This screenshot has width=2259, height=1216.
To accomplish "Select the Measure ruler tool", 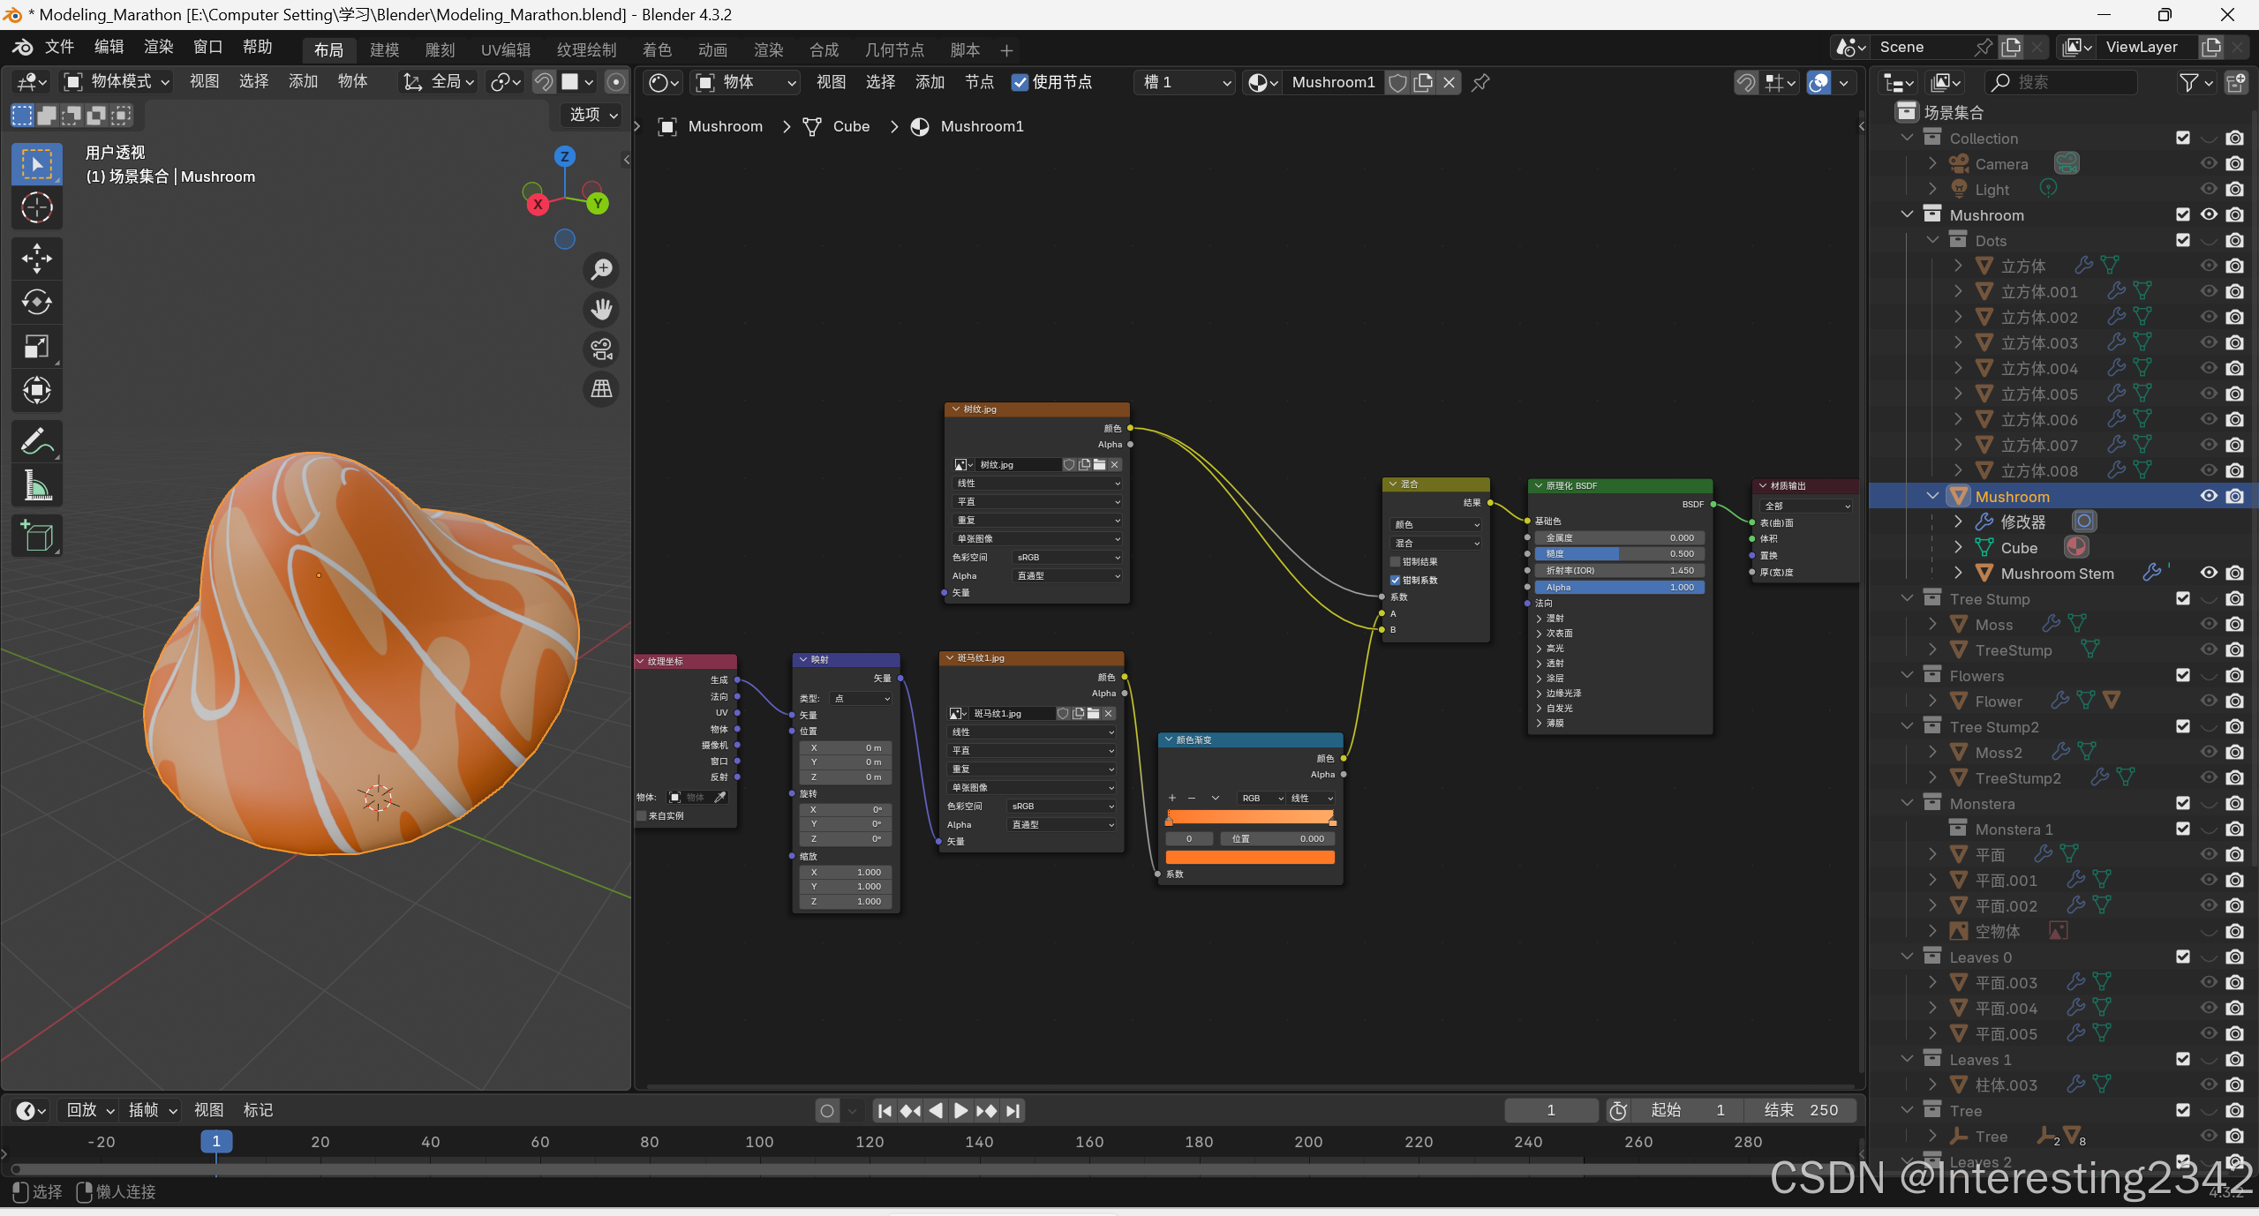I will (36, 485).
